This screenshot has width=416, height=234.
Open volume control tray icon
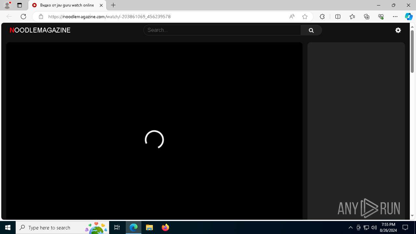click(374, 227)
